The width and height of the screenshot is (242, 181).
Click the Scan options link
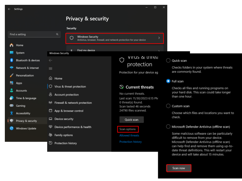pyautogui.click(x=127, y=129)
